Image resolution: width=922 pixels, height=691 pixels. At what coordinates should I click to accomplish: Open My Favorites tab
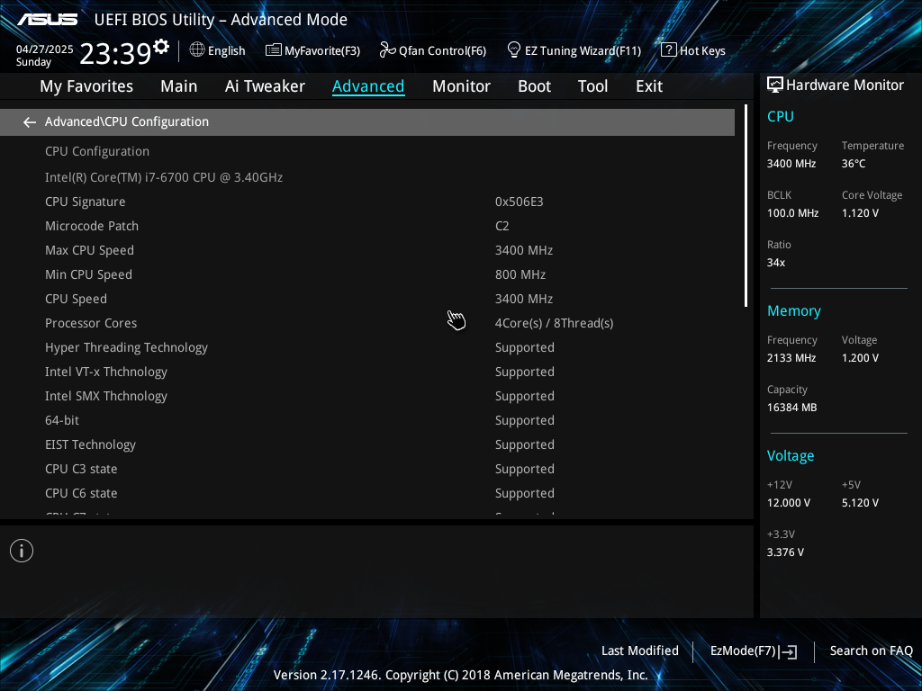(86, 86)
